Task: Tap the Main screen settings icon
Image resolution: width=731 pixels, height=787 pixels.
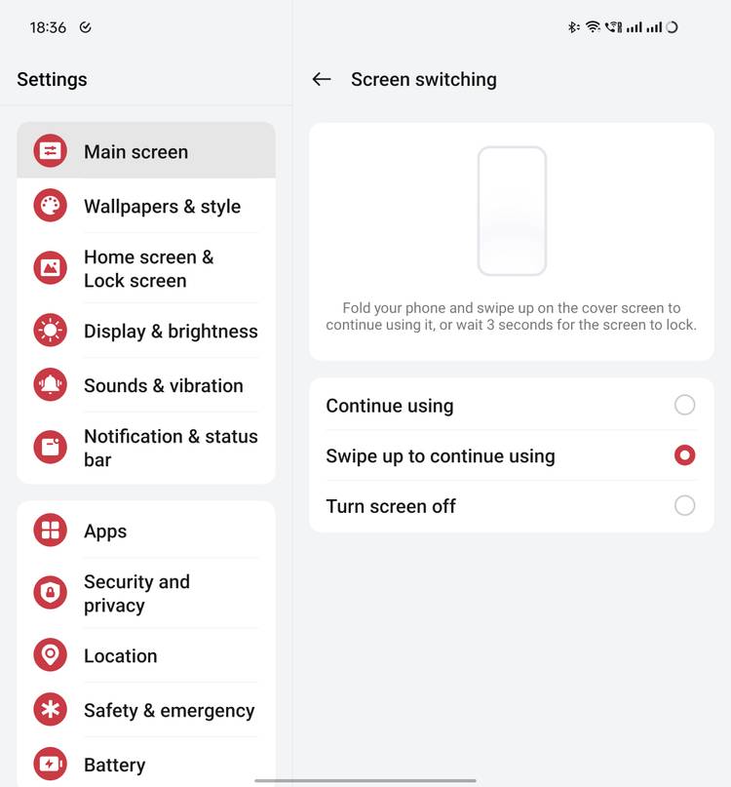Action: coord(50,150)
